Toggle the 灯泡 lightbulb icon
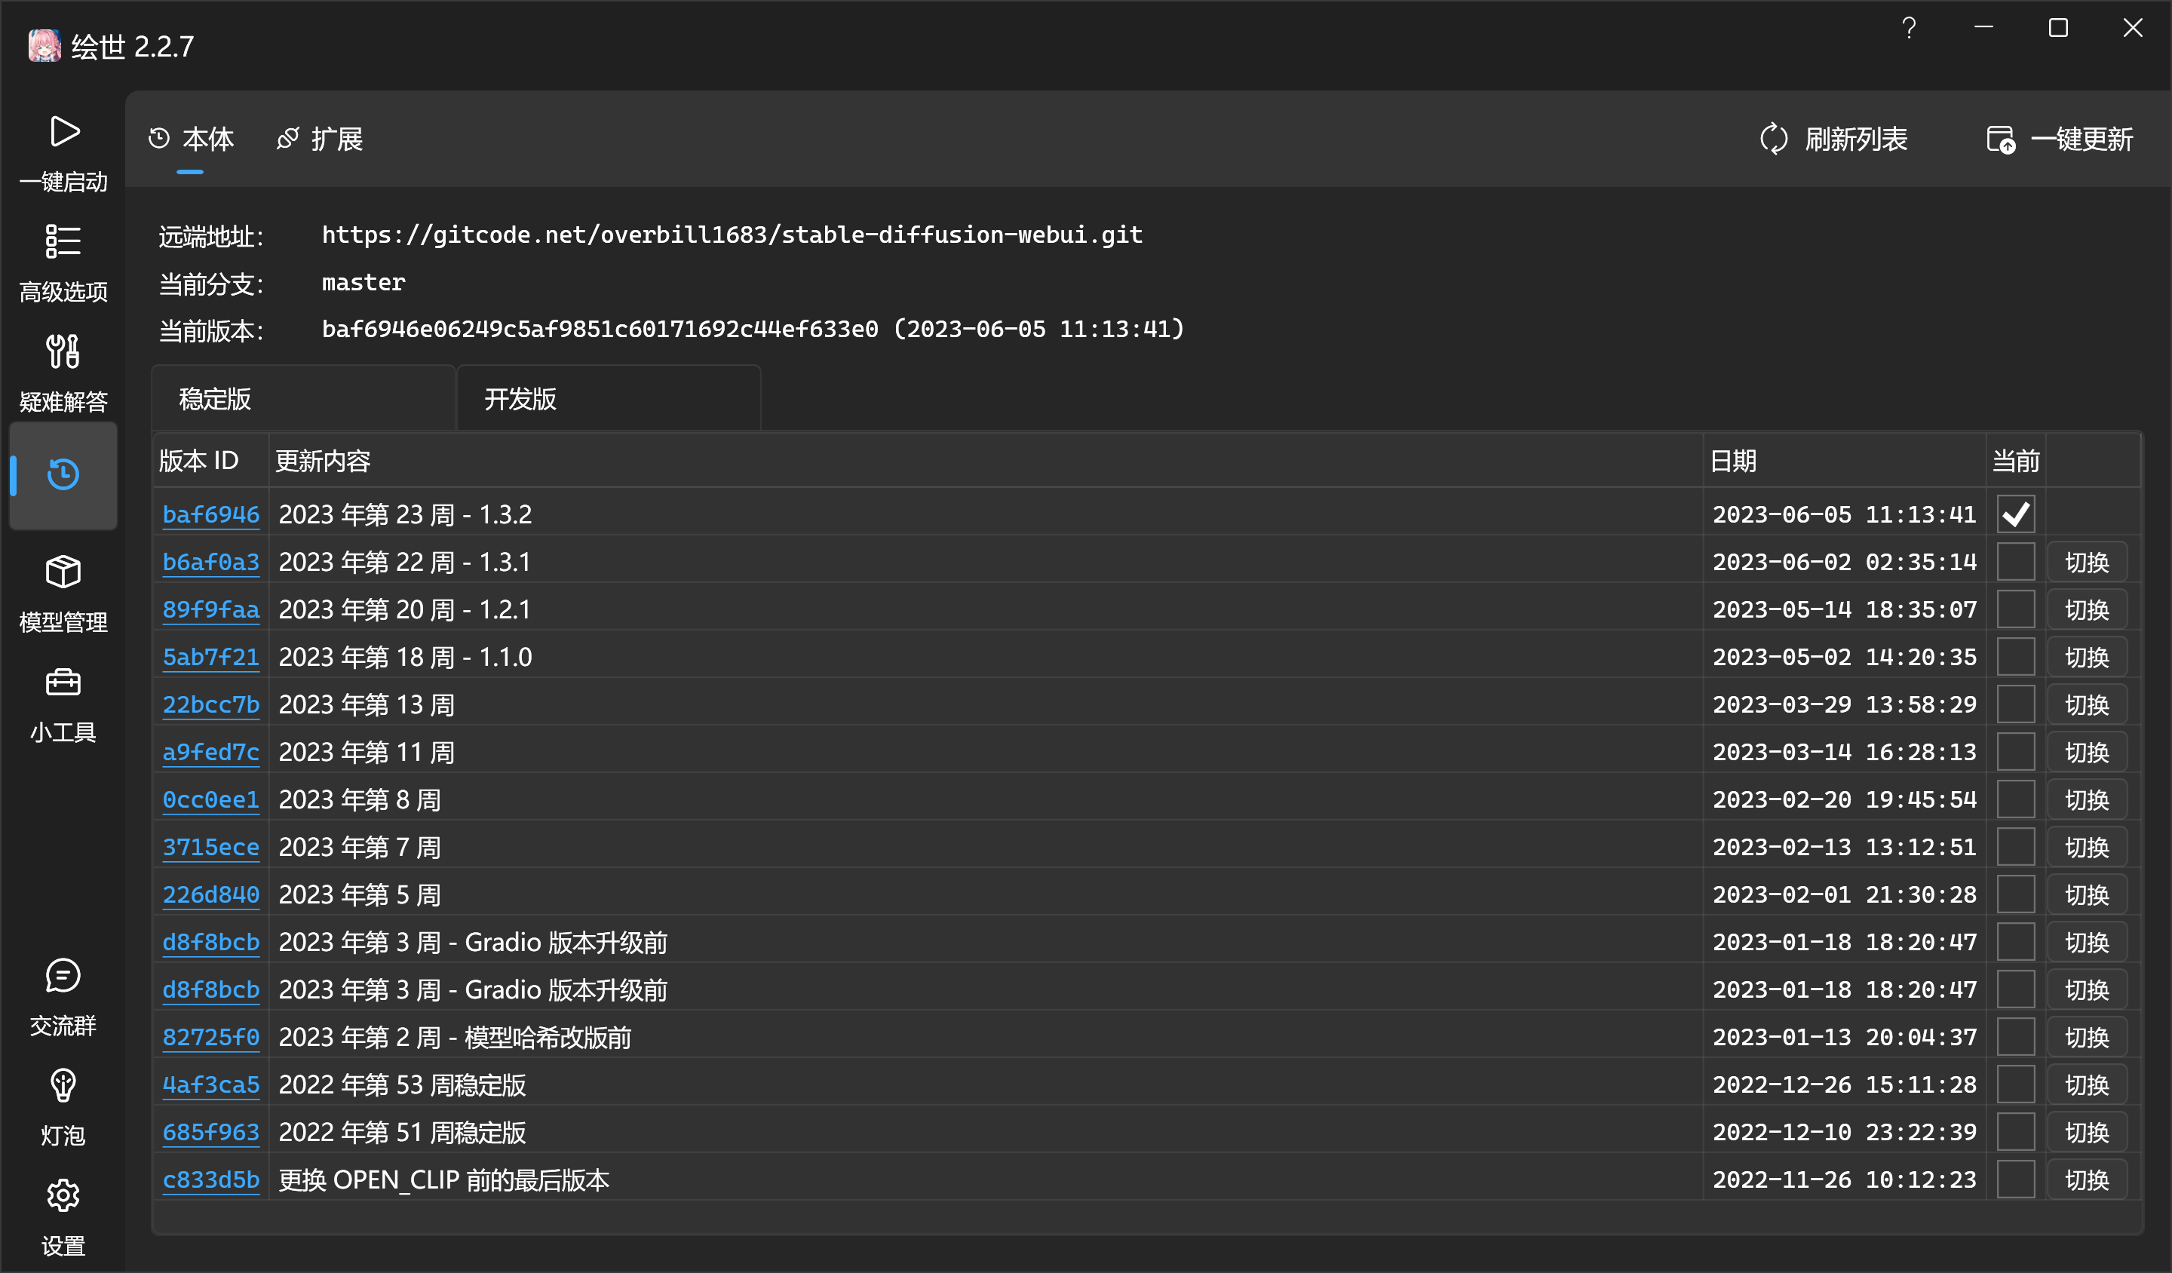The image size is (2172, 1273). pos(63,1086)
